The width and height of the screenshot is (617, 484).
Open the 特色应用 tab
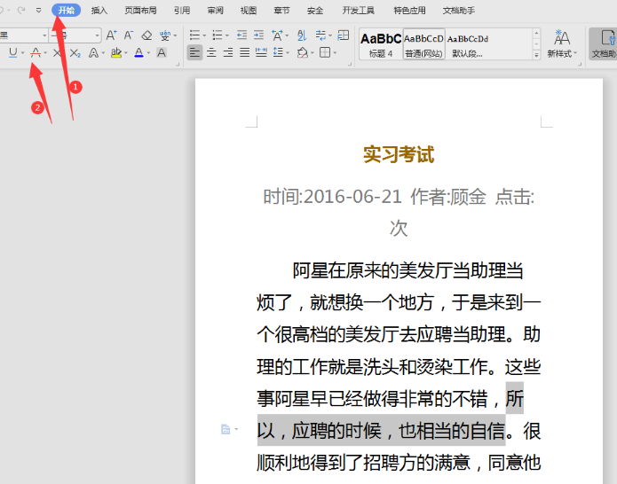point(409,11)
